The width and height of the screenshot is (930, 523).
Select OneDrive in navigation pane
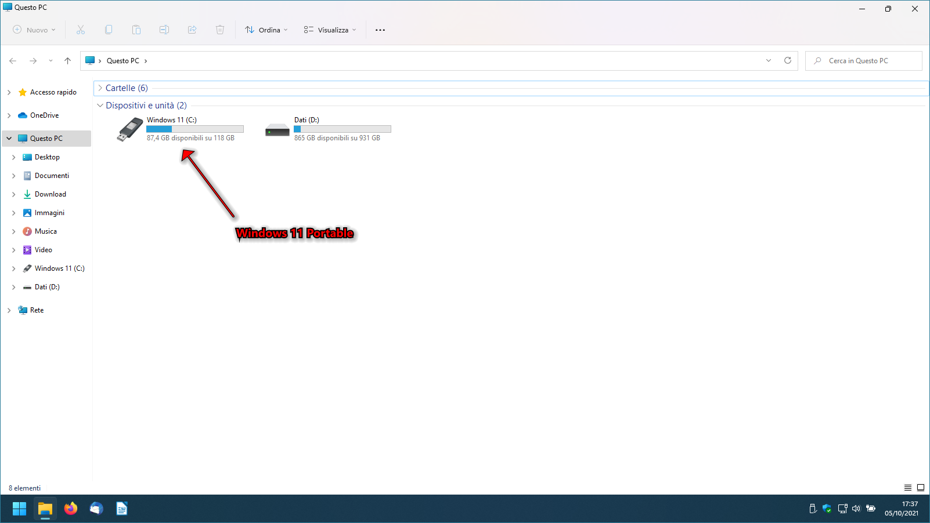pyautogui.click(x=44, y=115)
